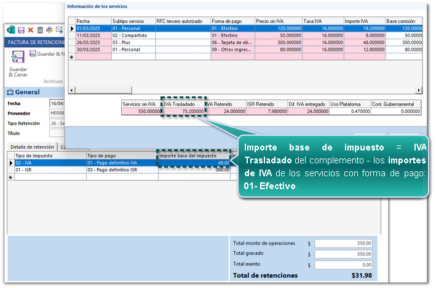
Task: Click the send email envelope icon
Action: 59,30
